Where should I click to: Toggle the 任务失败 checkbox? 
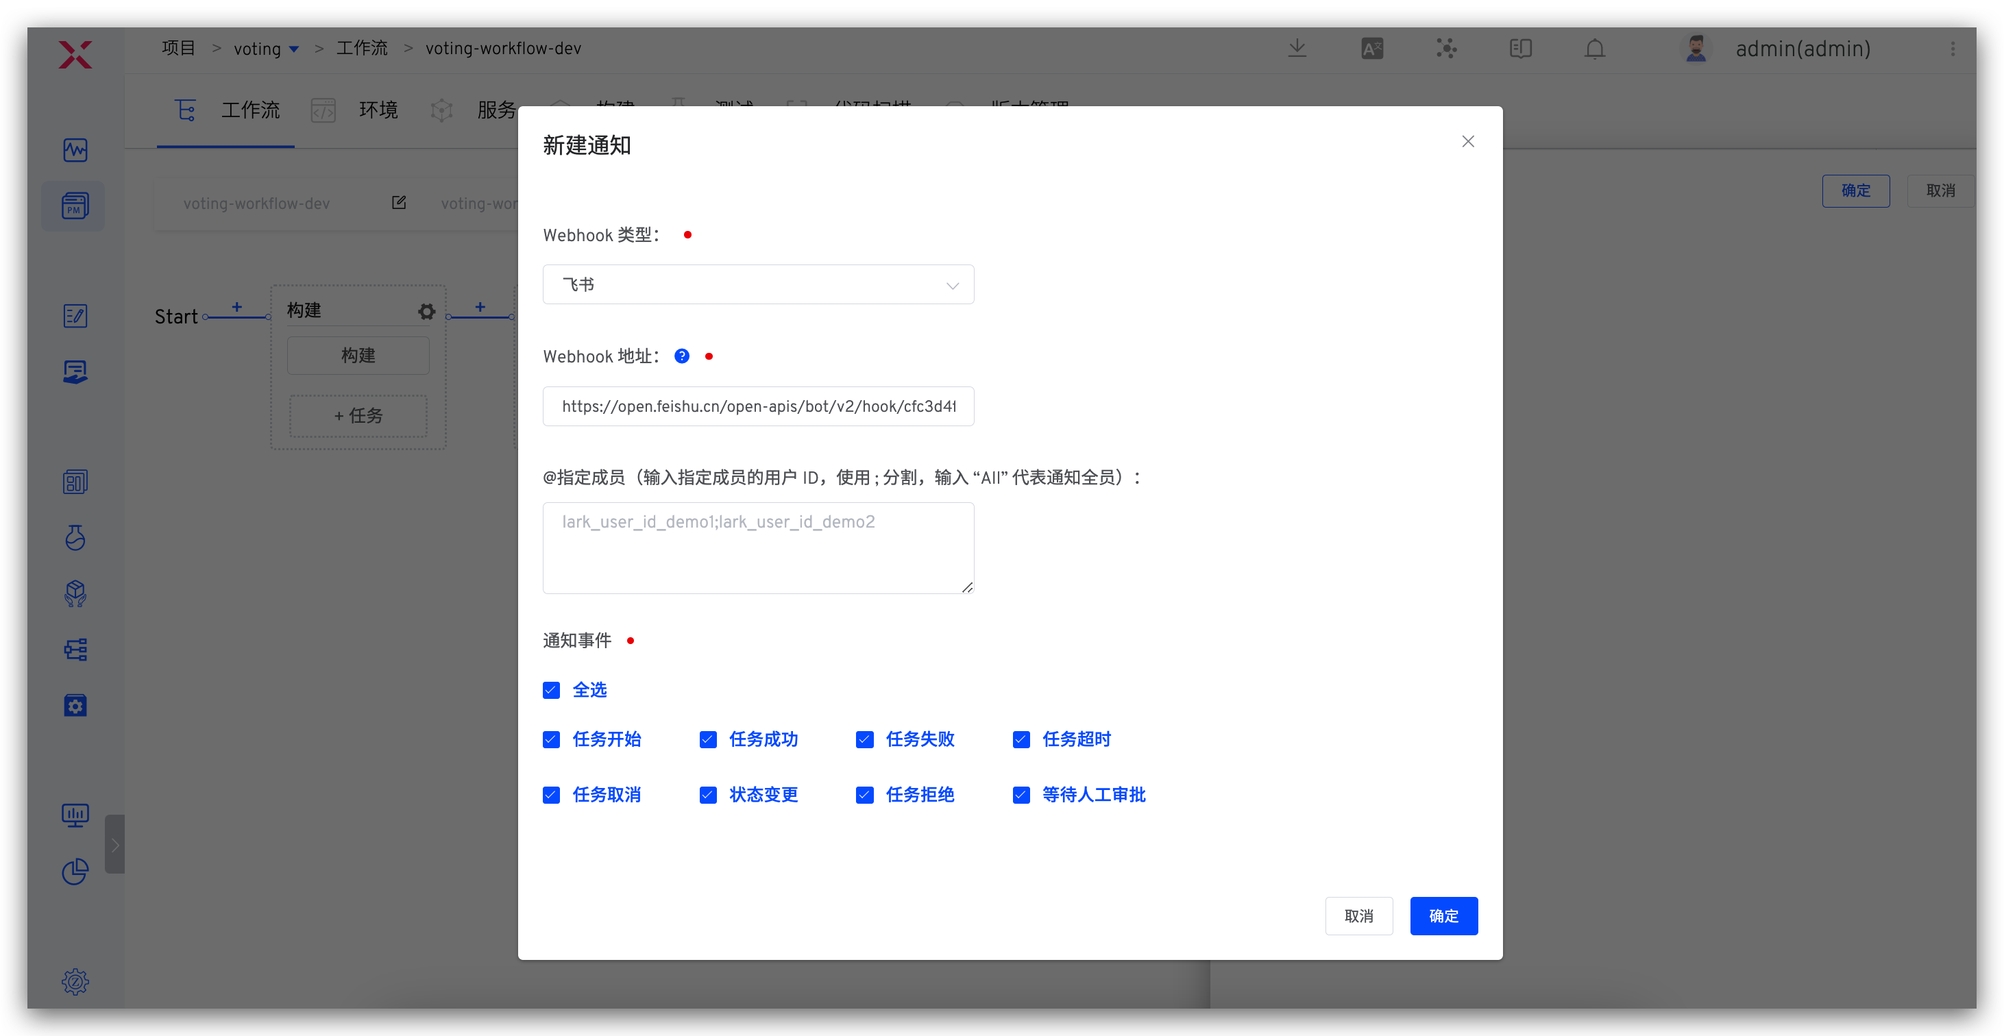(864, 739)
